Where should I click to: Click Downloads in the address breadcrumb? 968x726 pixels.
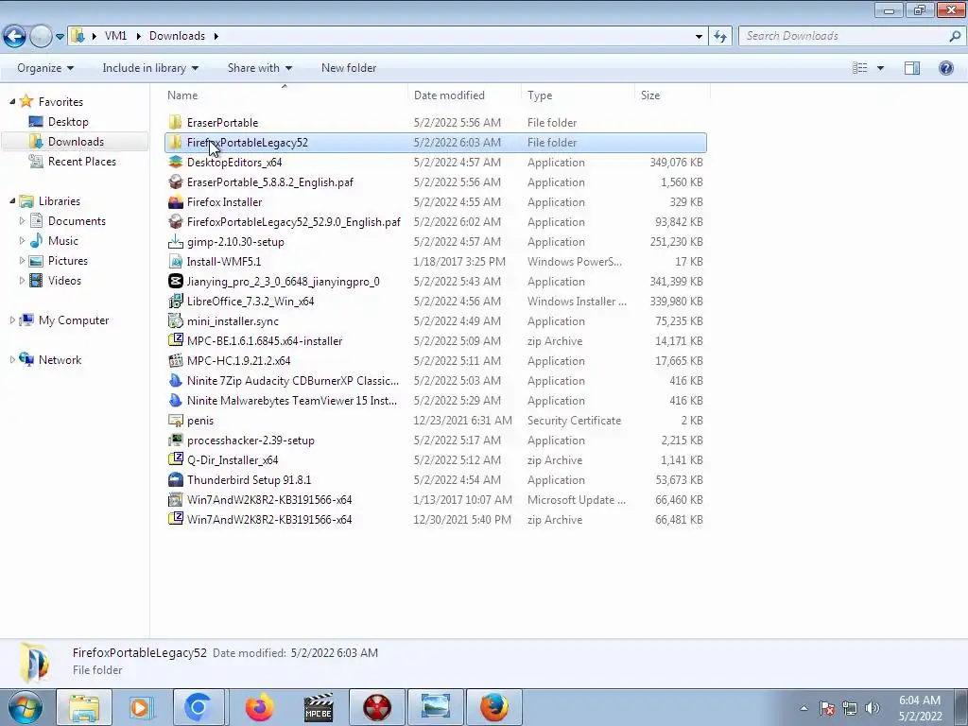pos(177,36)
